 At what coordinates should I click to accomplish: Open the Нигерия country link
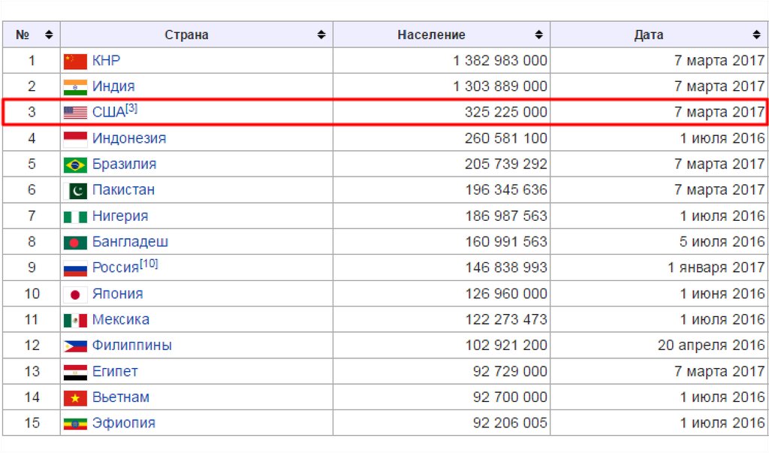pyautogui.click(x=120, y=216)
